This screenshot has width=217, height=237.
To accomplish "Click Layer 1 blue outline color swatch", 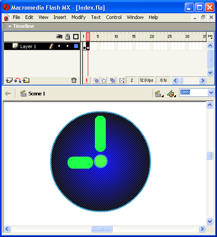I will tap(76, 46).
